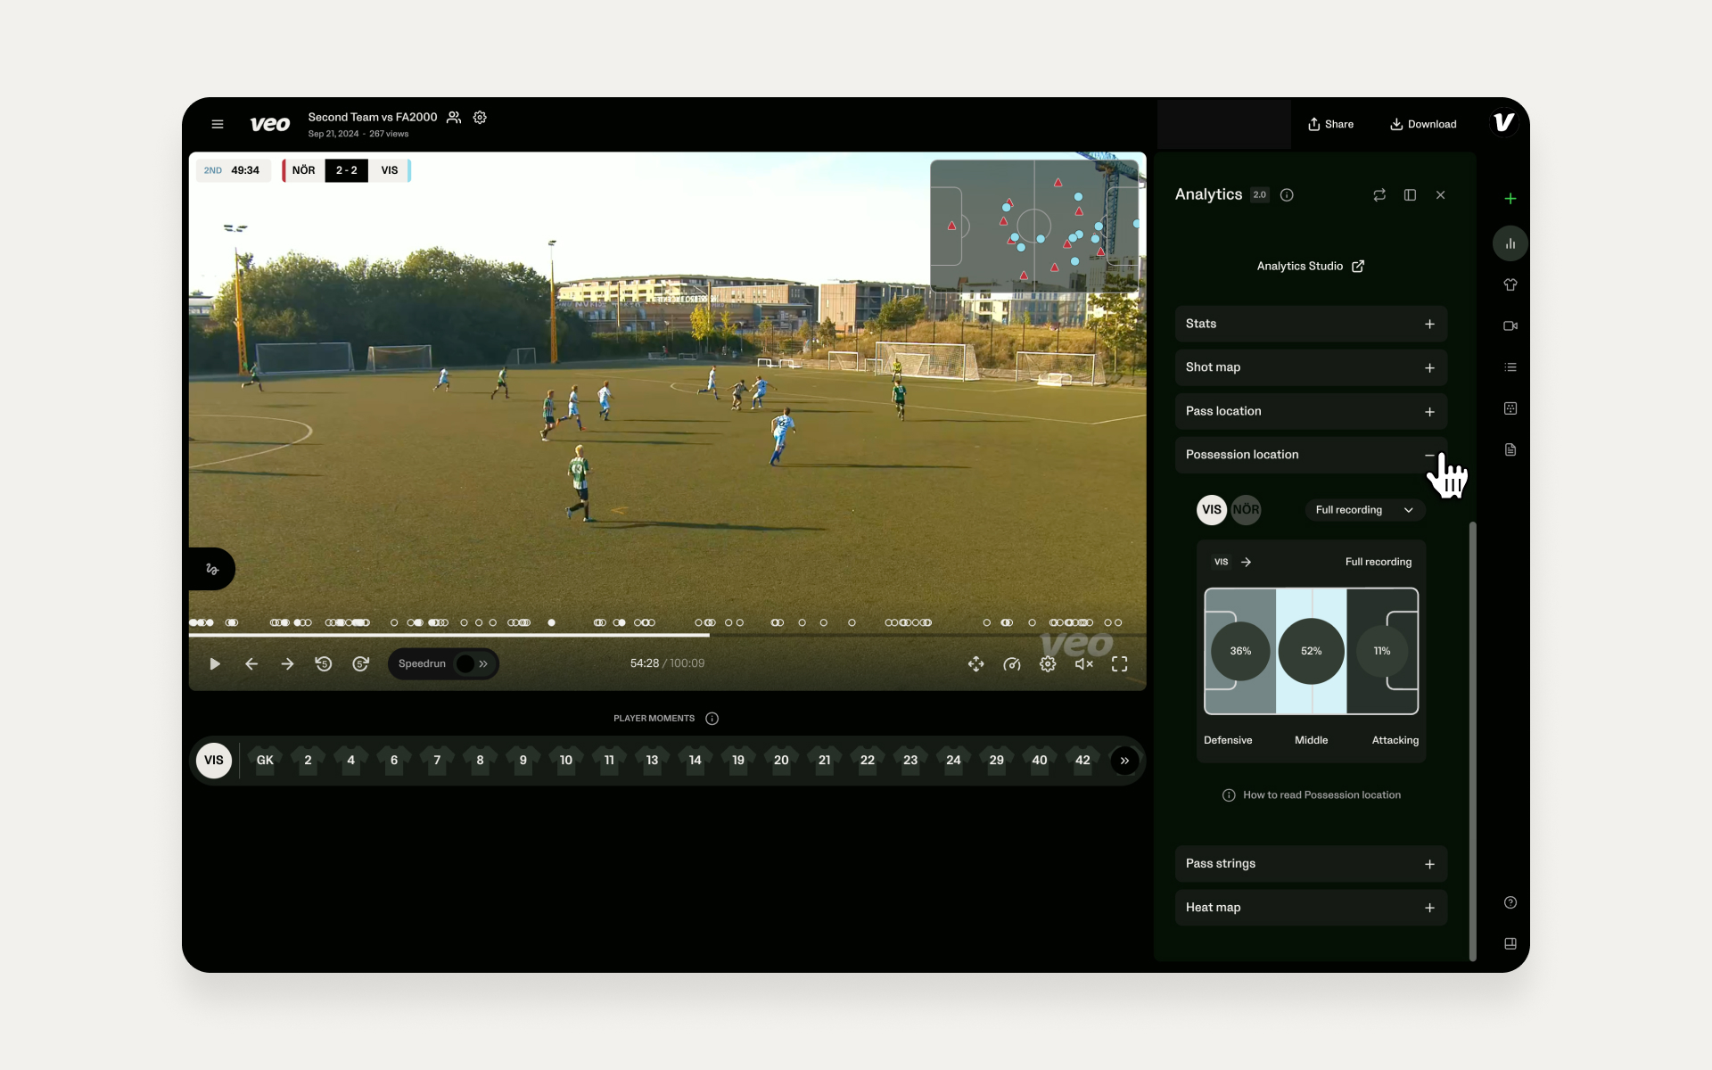Click the Download button
The image size is (1712, 1070).
point(1423,124)
